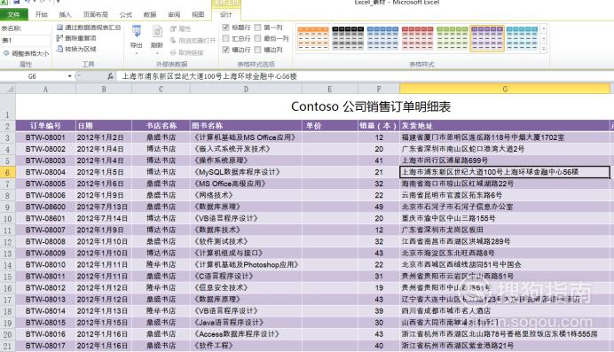Click the 订单编号 table header cell

45,126
